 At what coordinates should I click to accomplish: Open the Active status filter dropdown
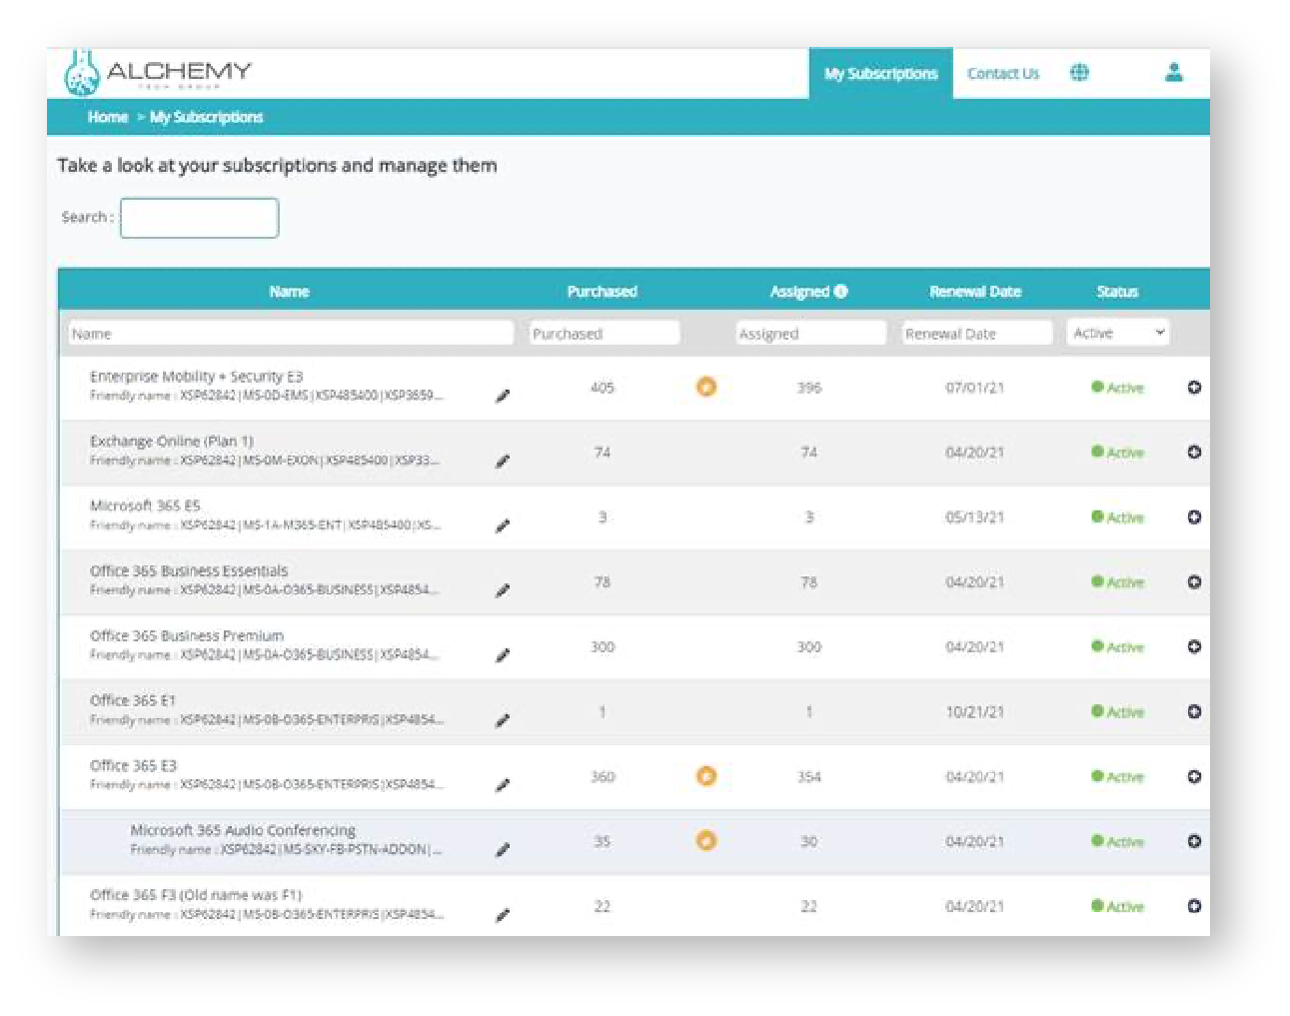(x=1118, y=333)
